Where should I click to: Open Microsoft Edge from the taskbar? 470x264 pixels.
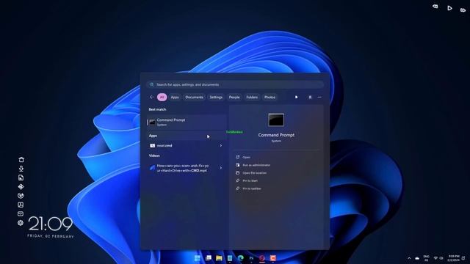coord(241,258)
